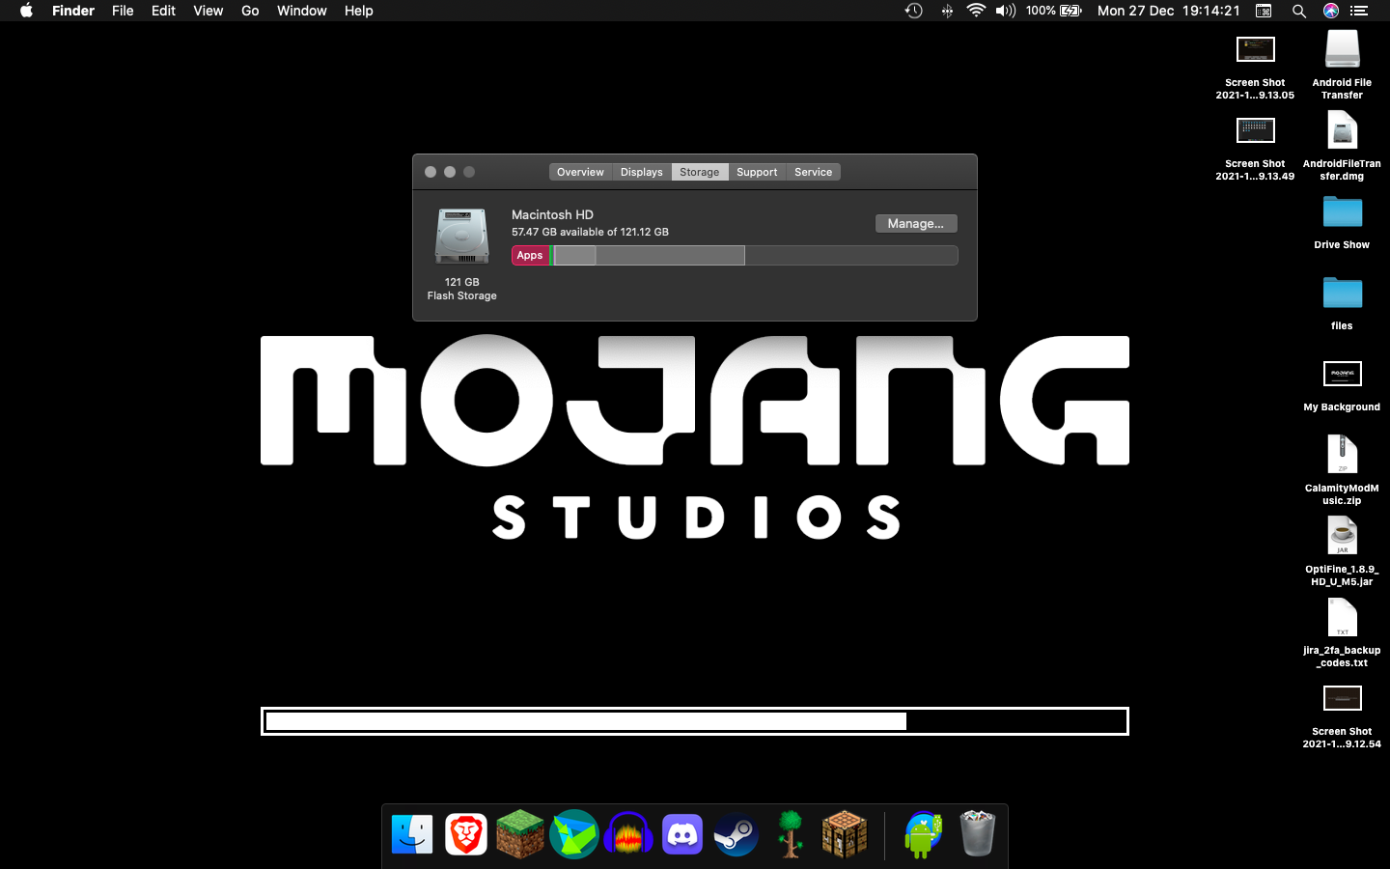Open Steam in the dock

tap(737, 834)
